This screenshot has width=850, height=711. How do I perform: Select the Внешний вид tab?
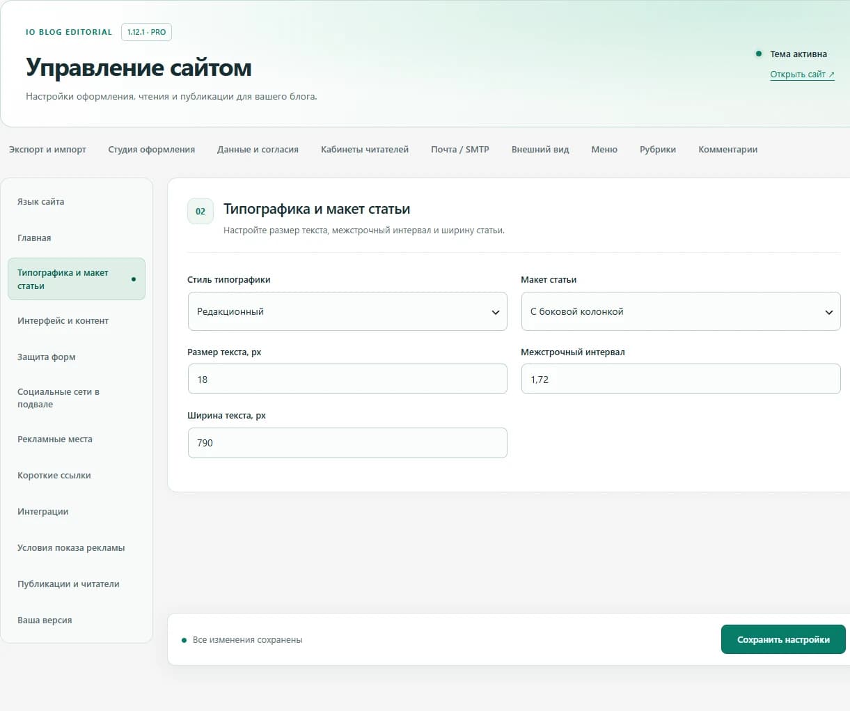pyautogui.click(x=540, y=149)
